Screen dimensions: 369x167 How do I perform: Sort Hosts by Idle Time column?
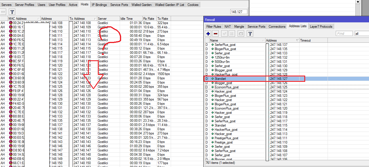[131, 19]
